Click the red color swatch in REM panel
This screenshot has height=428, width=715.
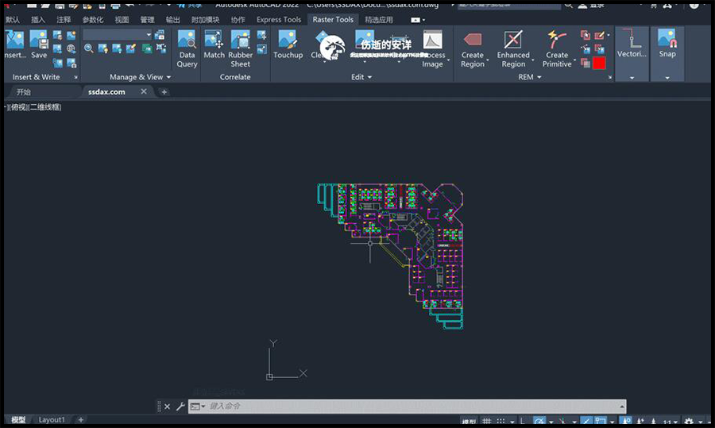(598, 63)
